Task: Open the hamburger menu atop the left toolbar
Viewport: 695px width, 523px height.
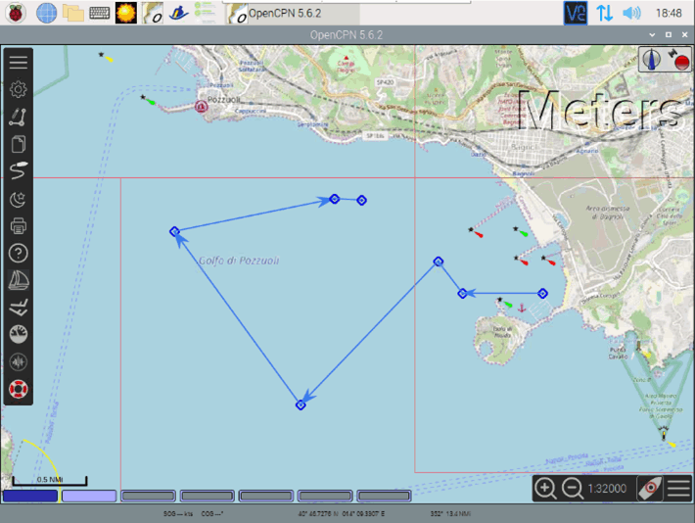Action: tap(19, 62)
